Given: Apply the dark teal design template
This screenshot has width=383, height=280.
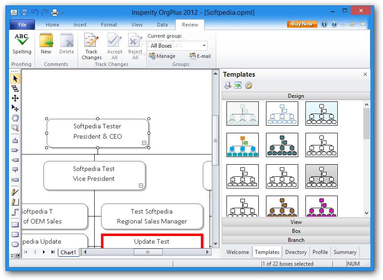Looking at the screenshot, I should click(x=282, y=145).
